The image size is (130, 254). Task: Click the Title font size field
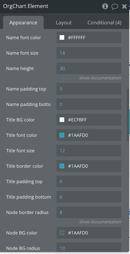(x=89, y=151)
